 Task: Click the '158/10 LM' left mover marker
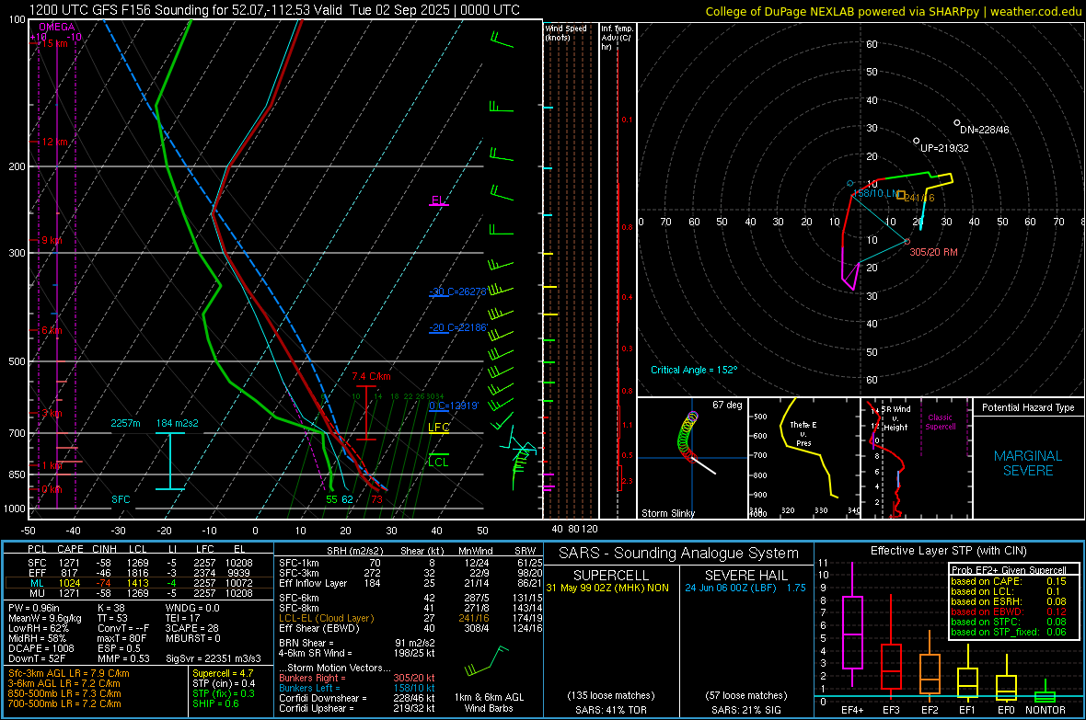[875, 193]
